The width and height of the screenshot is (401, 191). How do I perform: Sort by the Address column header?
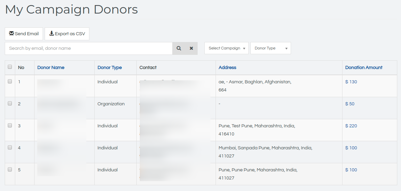[227, 68]
